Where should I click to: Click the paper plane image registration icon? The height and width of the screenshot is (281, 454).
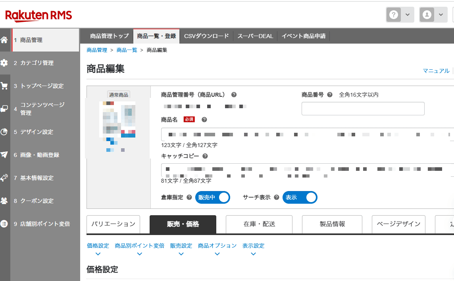[x=4, y=155]
